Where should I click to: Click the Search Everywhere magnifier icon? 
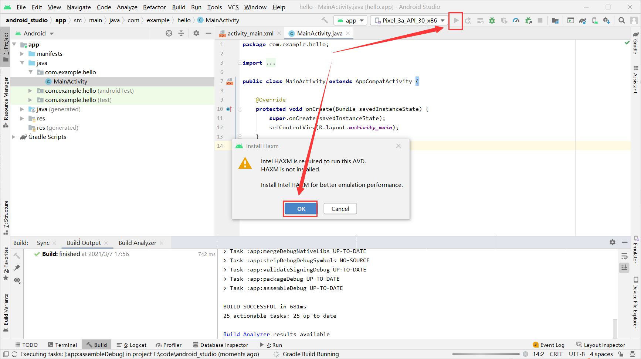coord(622,20)
